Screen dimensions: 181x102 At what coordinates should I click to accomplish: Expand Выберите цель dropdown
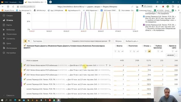tap(132, 41)
